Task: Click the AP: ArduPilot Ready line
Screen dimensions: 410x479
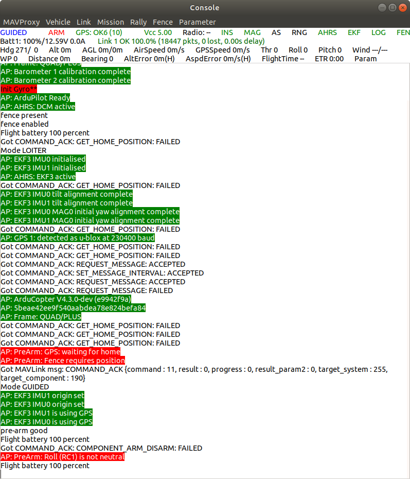Action: (35, 98)
